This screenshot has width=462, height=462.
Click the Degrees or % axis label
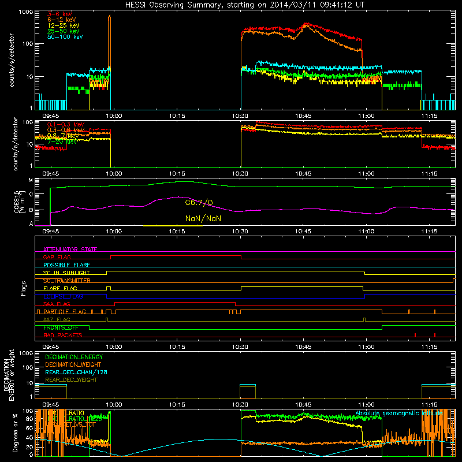(x=15, y=433)
